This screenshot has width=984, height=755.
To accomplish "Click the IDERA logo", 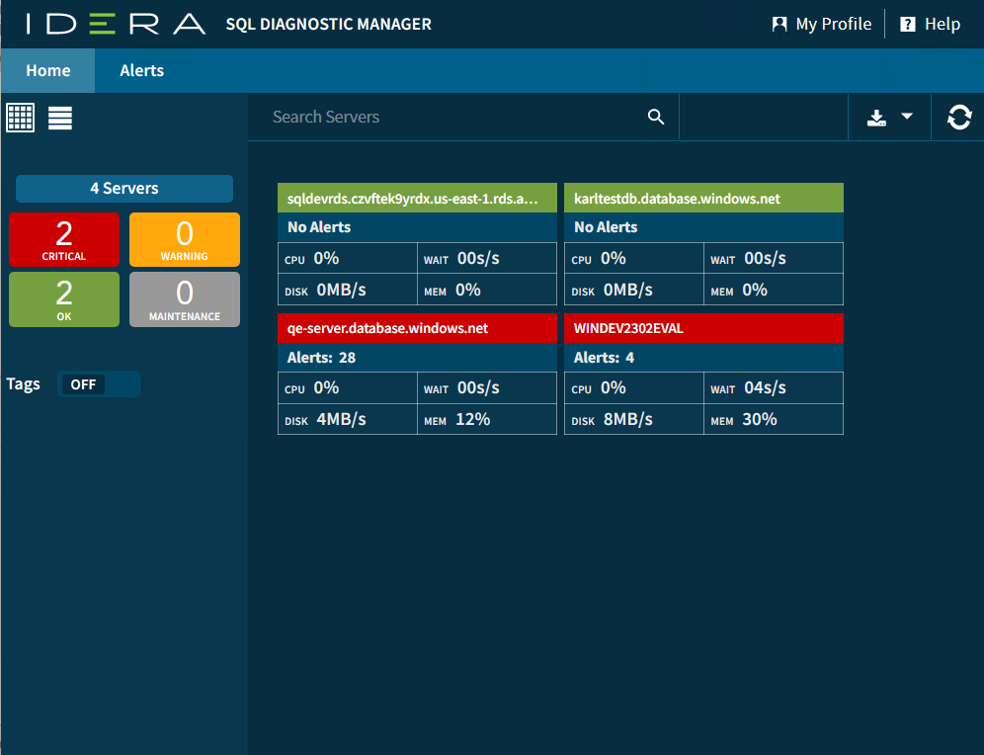I will click(117, 24).
